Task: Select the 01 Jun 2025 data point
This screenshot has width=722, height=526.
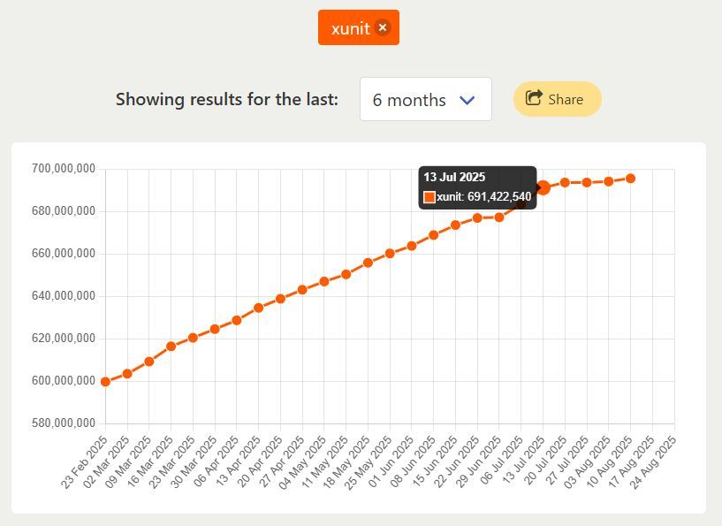Action: (412, 246)
